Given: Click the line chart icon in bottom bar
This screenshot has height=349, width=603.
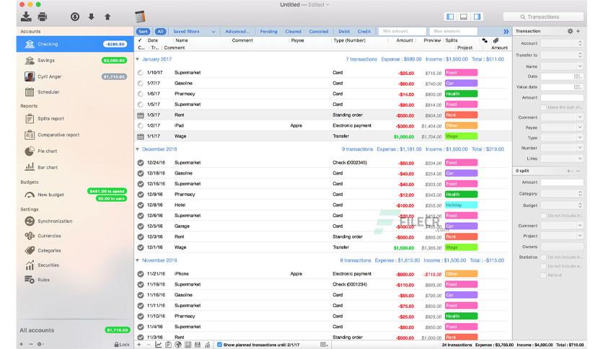Looking at the screenshot, I should (158, 345).
